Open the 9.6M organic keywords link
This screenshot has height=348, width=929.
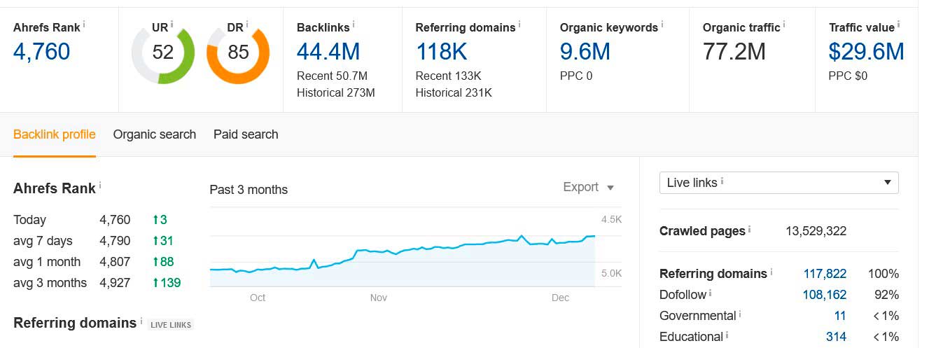585,52
